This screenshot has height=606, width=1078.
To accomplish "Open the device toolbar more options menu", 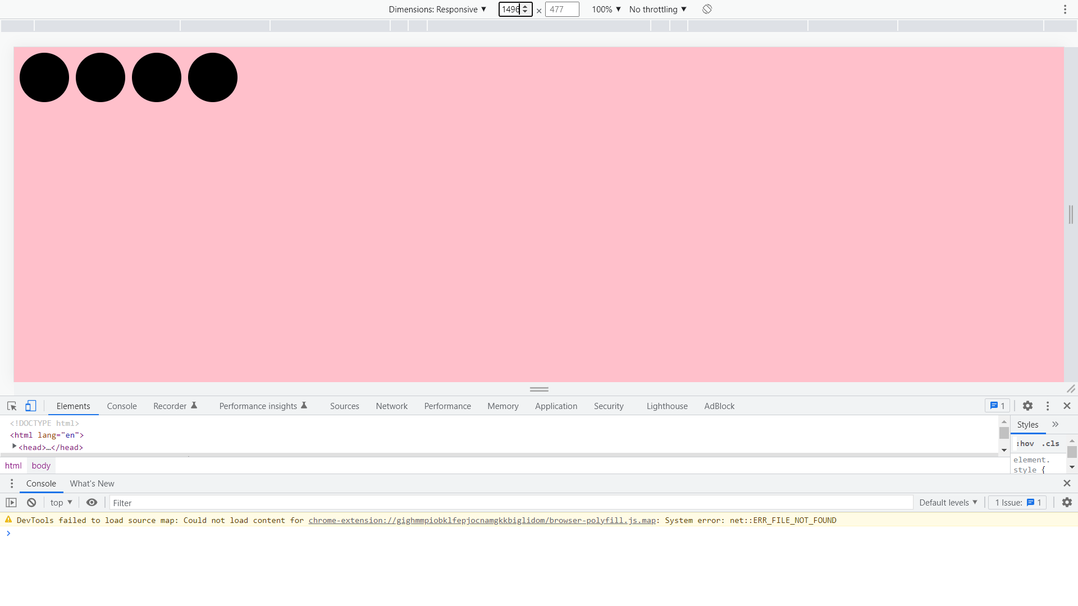I will (1065, 9).
